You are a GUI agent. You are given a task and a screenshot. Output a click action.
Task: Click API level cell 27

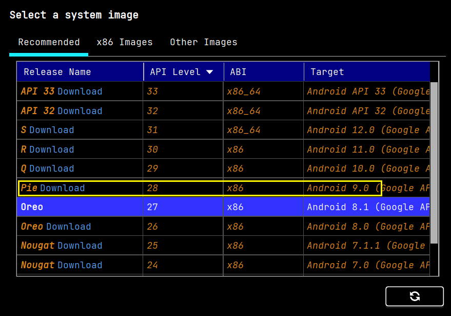(x=183, y=207)
